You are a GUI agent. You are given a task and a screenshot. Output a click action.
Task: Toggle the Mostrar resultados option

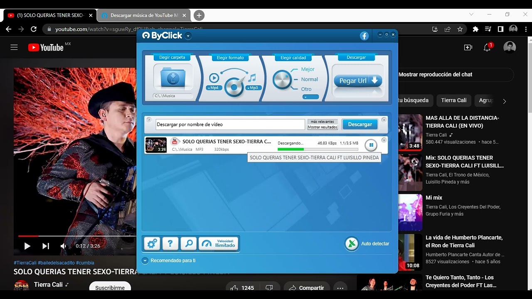click(x=323, y=127)
